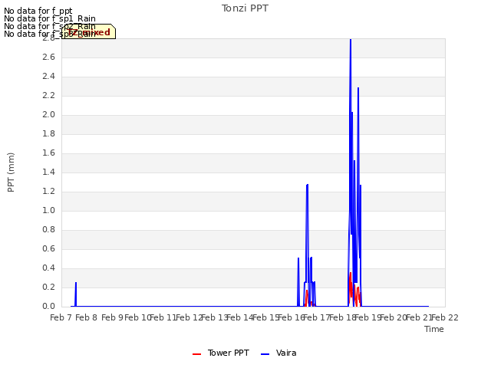
Task: Click the Time x-axis label
Action: 434,329
